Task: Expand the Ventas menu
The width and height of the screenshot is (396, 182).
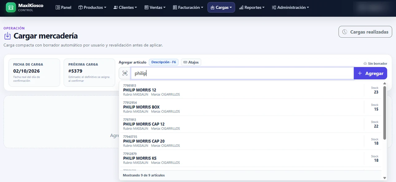Action: click(x=155, y=7)
